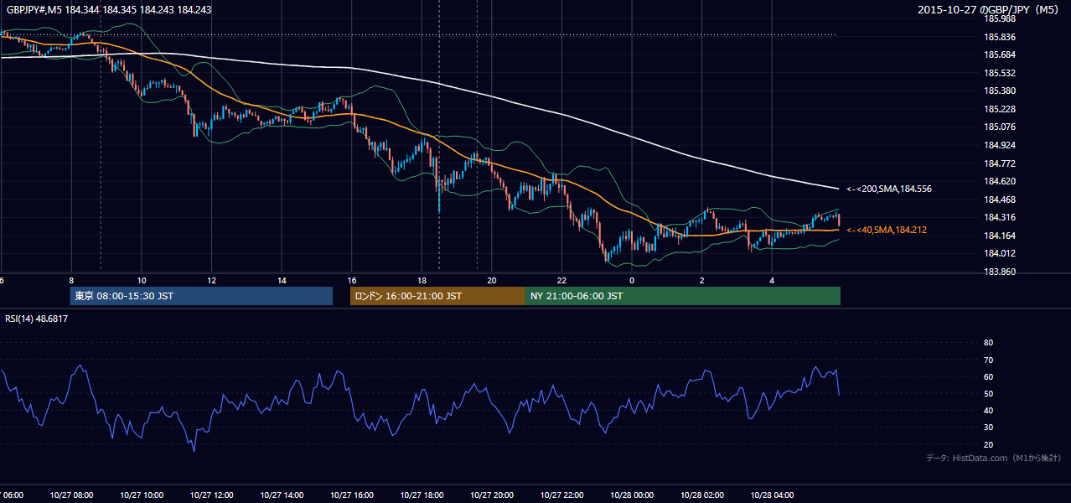1071x503 pixels.
Task: Click RSI scale level 50
Action: pos(988,393)
